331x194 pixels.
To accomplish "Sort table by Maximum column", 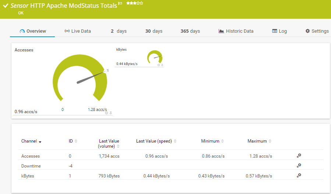I will (x=270, y=141).
